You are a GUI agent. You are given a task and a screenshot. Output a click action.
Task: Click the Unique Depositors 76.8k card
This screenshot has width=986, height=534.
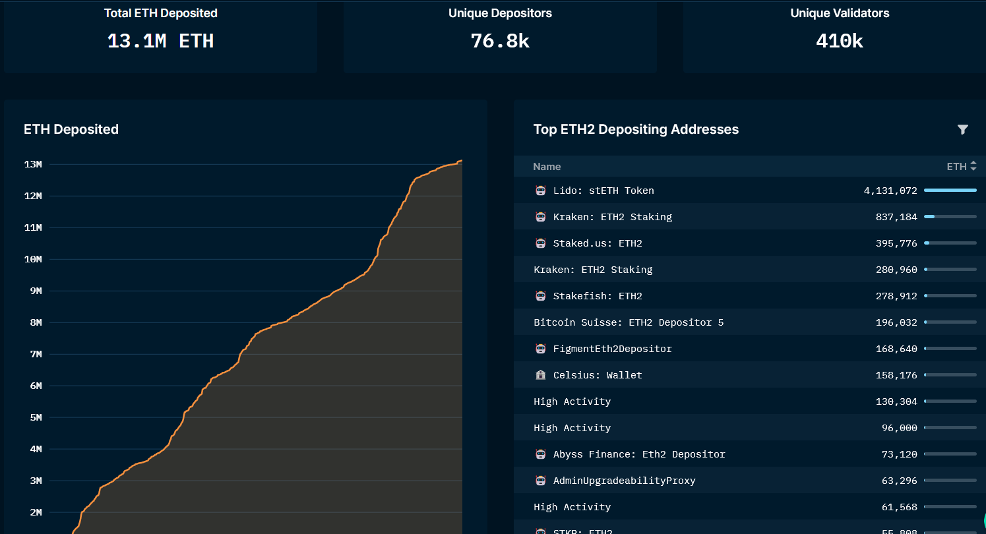pyautogui.click(x=500, y=36)
